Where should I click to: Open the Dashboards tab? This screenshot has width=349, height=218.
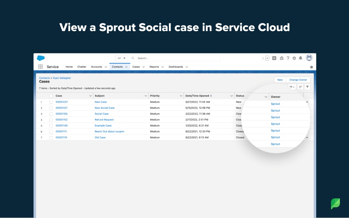pos(176,67)
